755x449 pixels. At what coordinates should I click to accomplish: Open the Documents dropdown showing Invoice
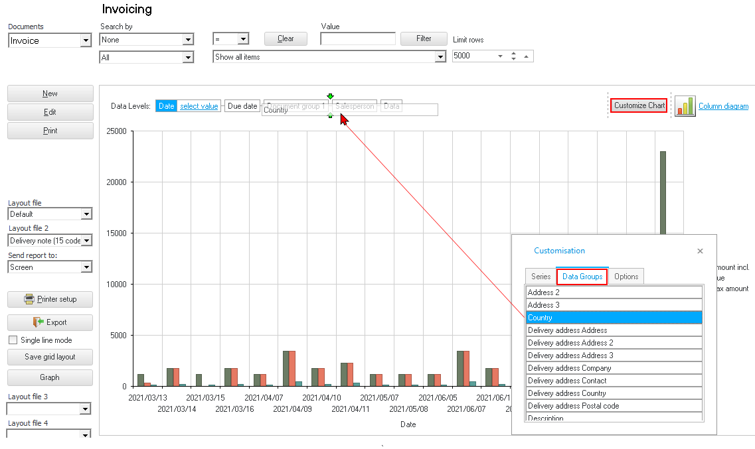(x=85, y=41)
